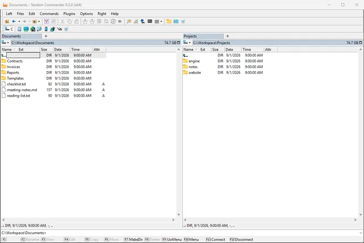Click the F9 UsrMenu button
The height and width of the screenshot is (243, 364).
coord(172,240)
